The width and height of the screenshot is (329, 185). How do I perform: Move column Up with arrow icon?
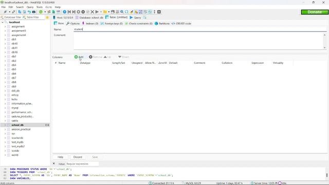coord(105,57)
